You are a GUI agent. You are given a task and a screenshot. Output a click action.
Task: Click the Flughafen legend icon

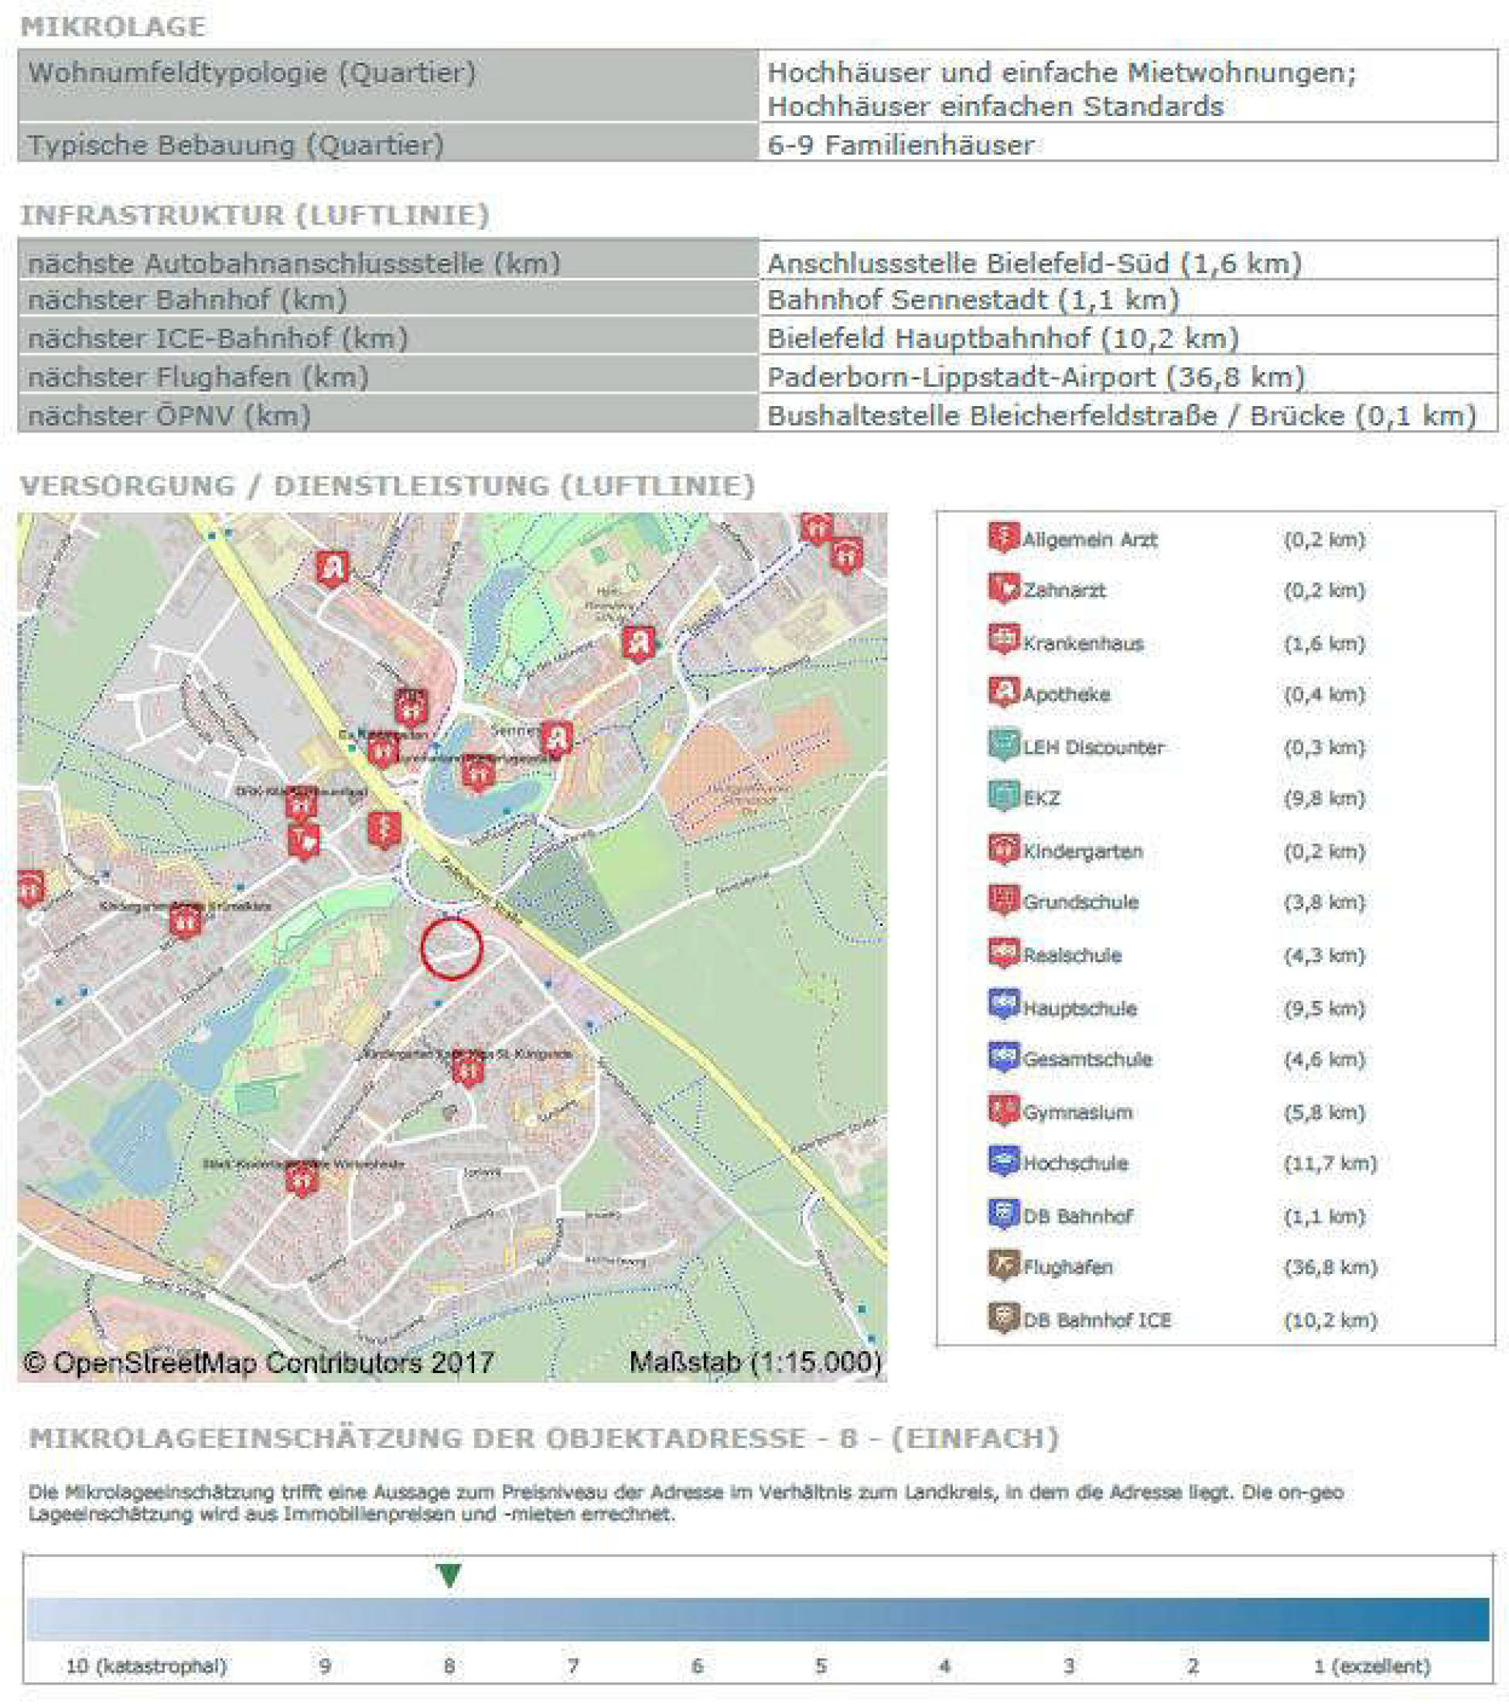[1004, 1265]
